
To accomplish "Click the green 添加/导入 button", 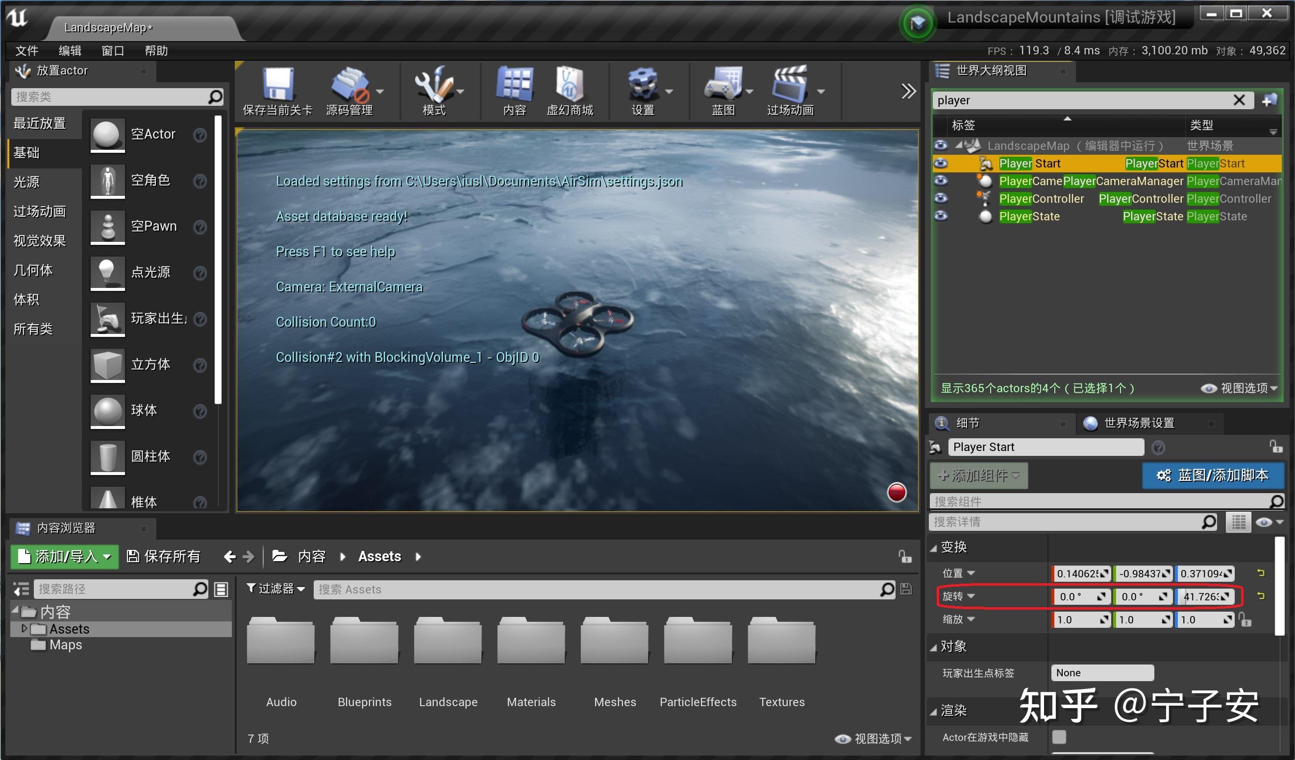I will [x=64, y=556].
